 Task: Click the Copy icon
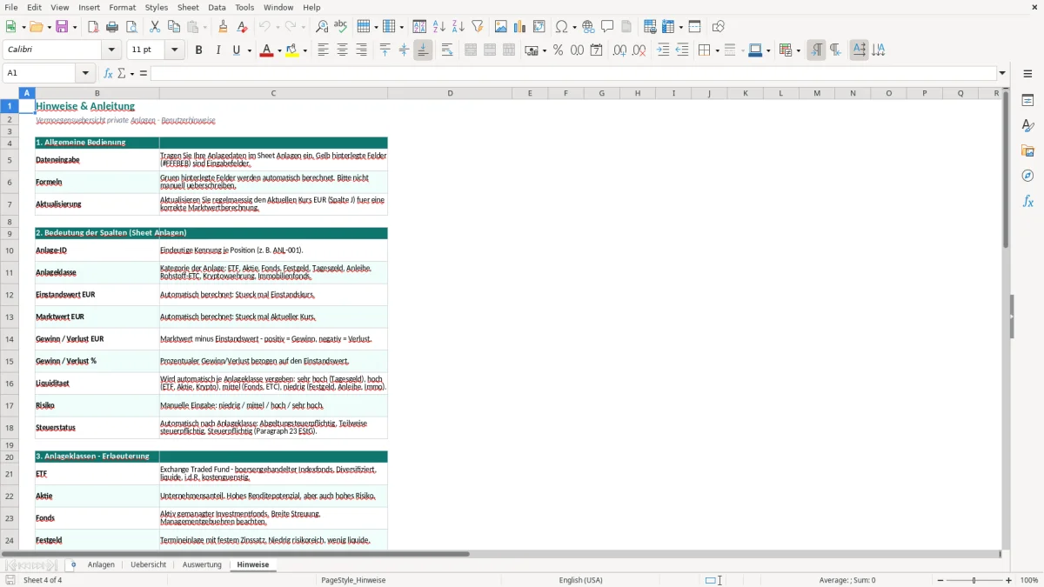[x=174, y=27]
